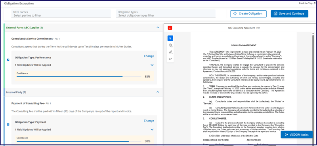Select the lasso eraser tool in PDF viewer
Viewport: 317px width, 146px height.
[x=170, y=59]
